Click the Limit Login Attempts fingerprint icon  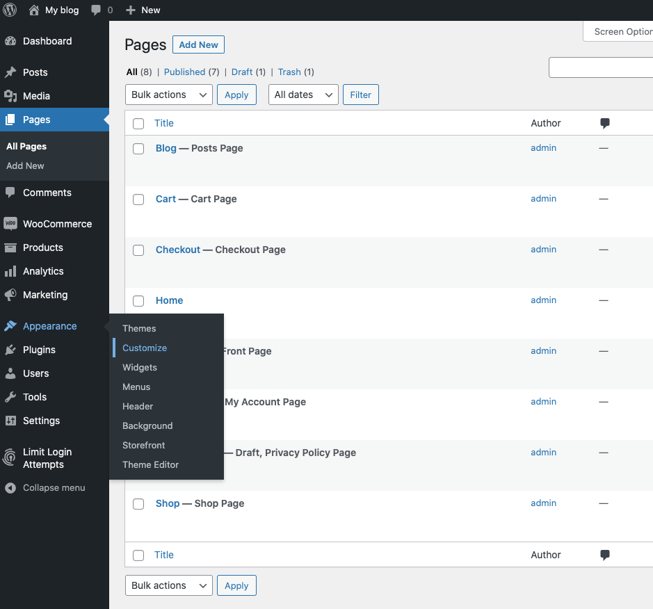(x=10, y=457)
